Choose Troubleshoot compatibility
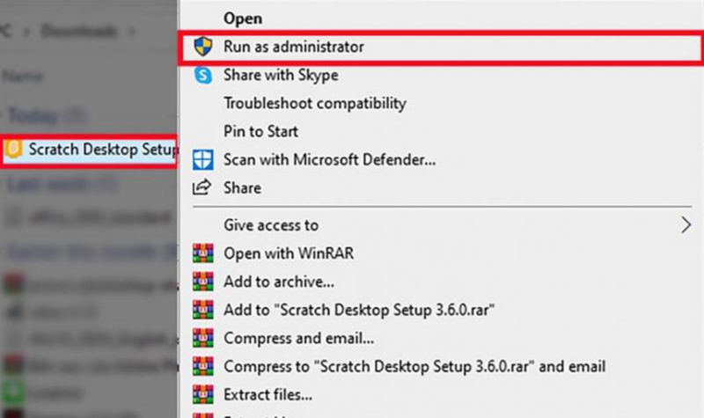 [x=315, y=103]
